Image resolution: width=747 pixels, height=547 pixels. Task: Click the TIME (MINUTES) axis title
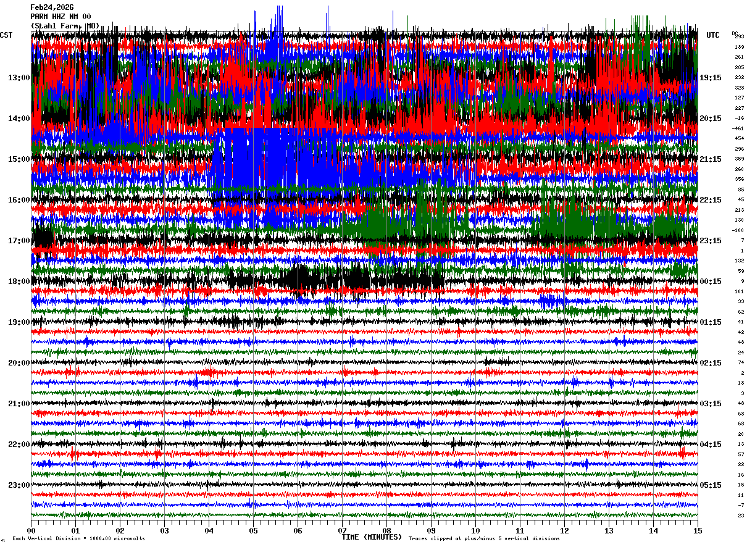pyautogui.click(x=372, y=537)
